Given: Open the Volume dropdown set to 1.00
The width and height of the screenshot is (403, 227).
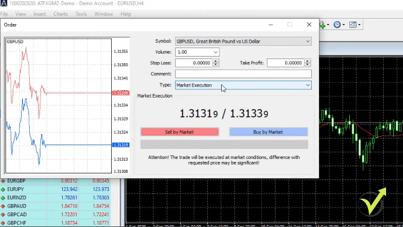Looking at the screenshot, I should [x=198, y=52].
